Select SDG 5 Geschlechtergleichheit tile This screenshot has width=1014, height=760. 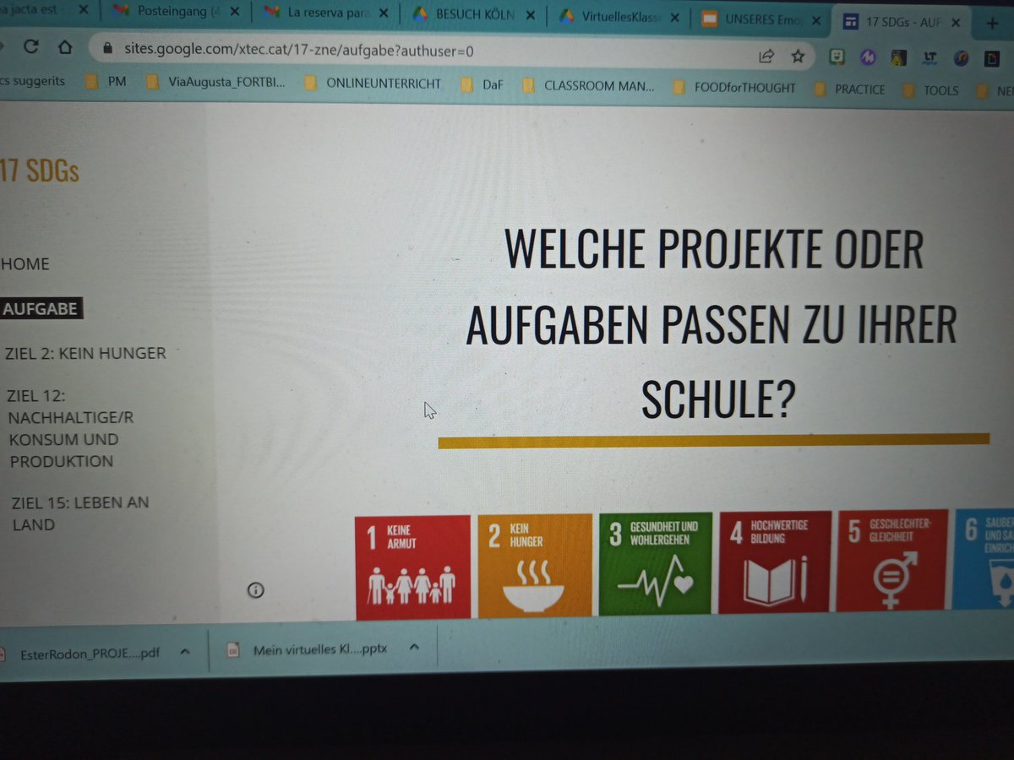pos(892,559)
